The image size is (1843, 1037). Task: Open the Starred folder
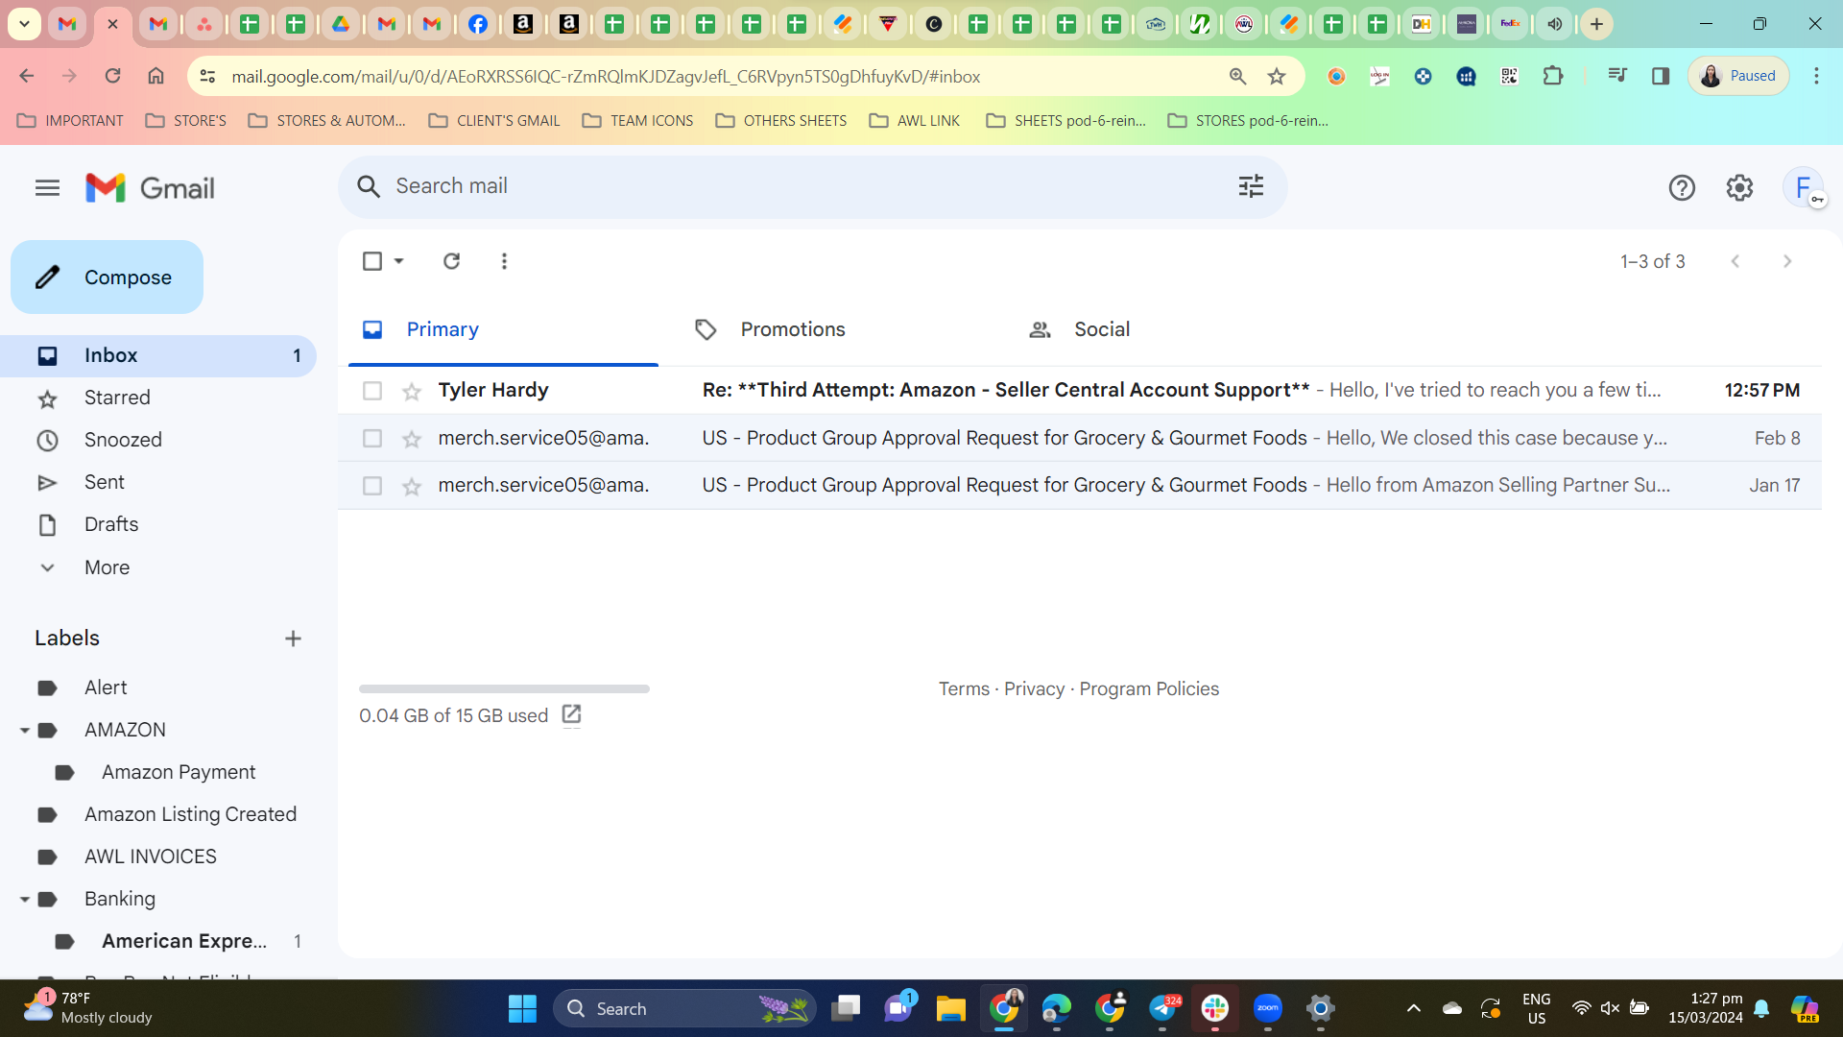point(117,398)
